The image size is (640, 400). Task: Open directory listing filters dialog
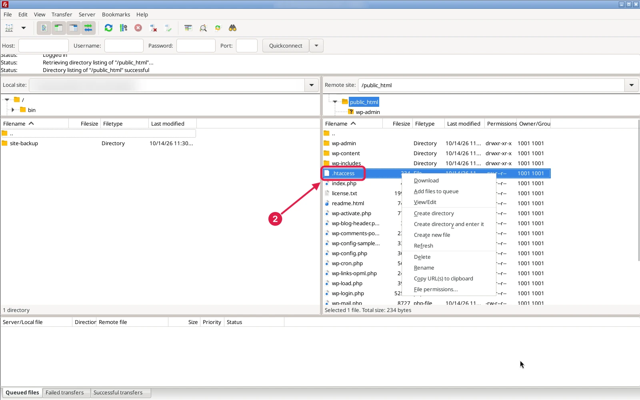click(x=188, y=28)
